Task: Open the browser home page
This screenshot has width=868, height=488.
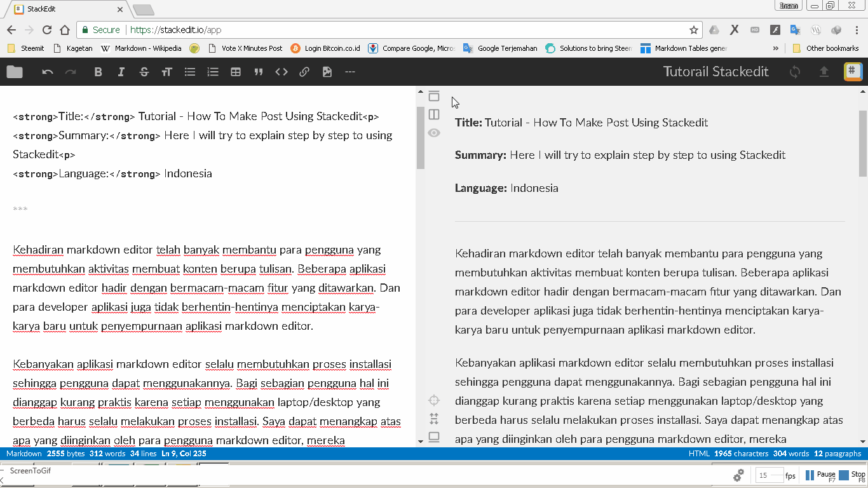Action: pos(65,30)
